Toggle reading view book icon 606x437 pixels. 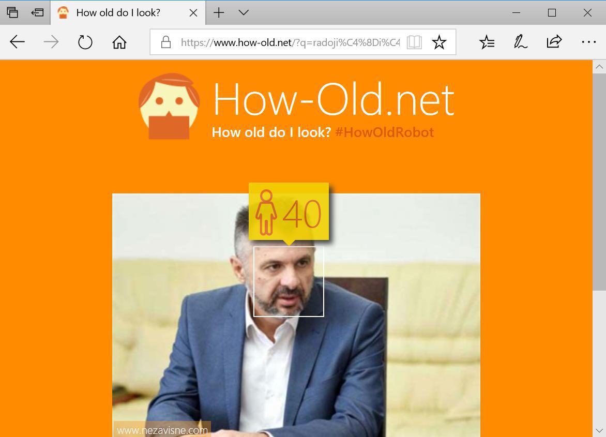[x=414, y=42]
